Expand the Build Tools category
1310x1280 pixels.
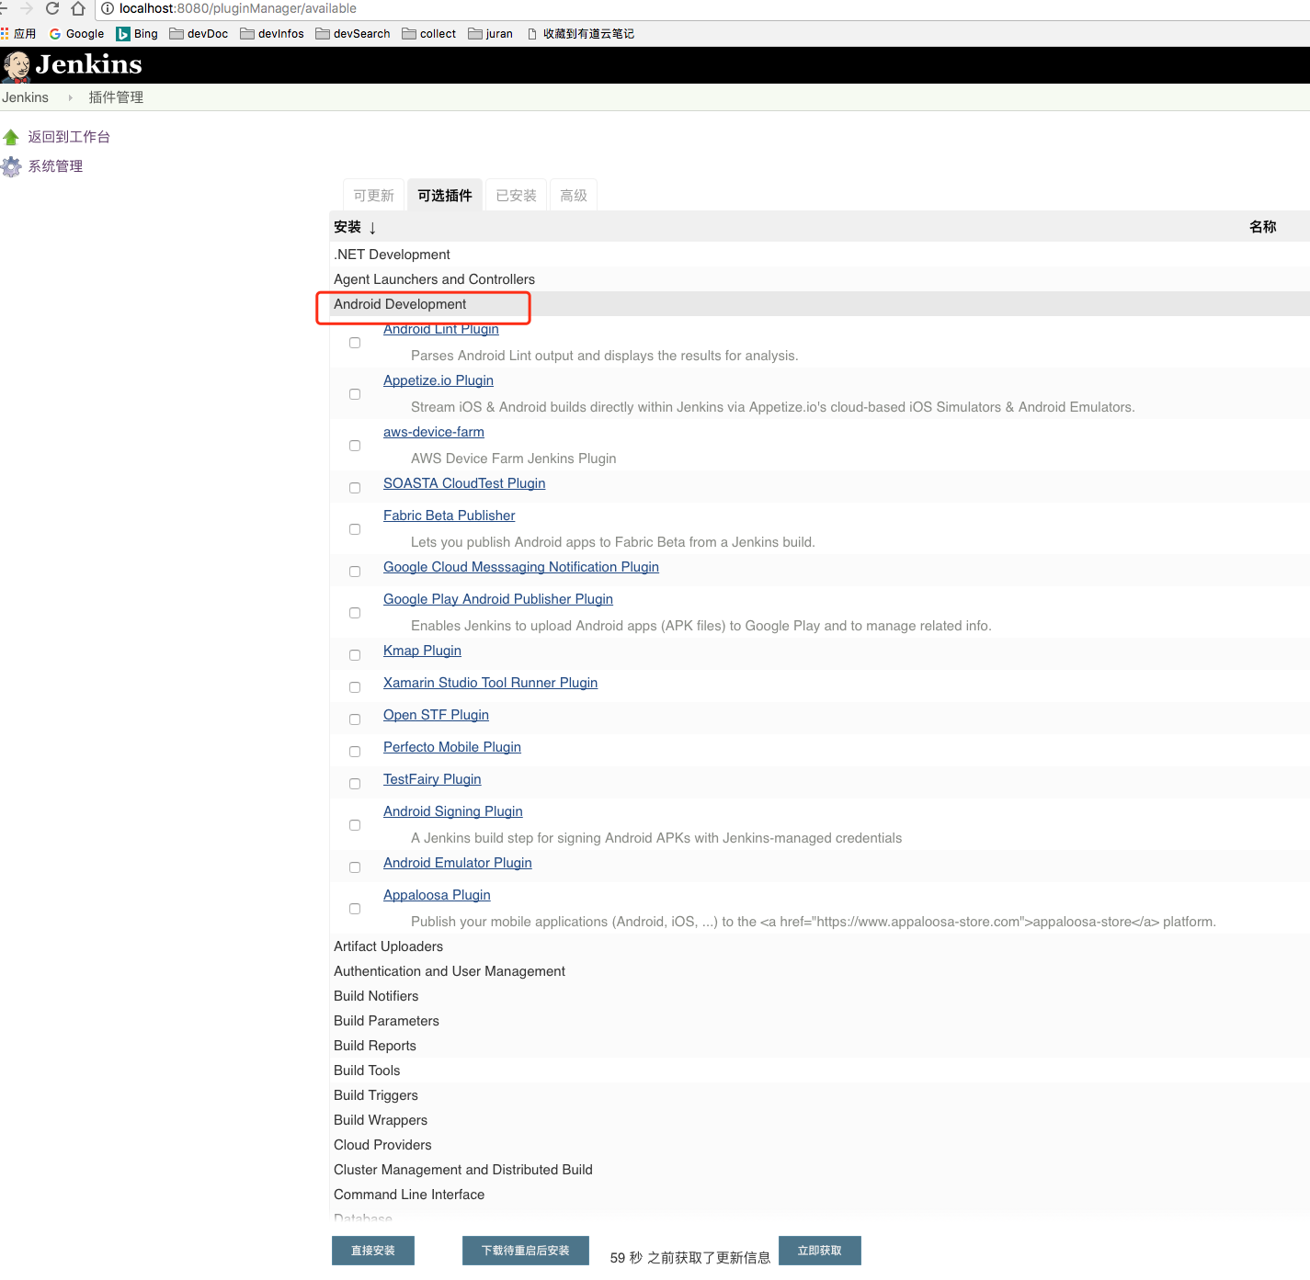367,1070
